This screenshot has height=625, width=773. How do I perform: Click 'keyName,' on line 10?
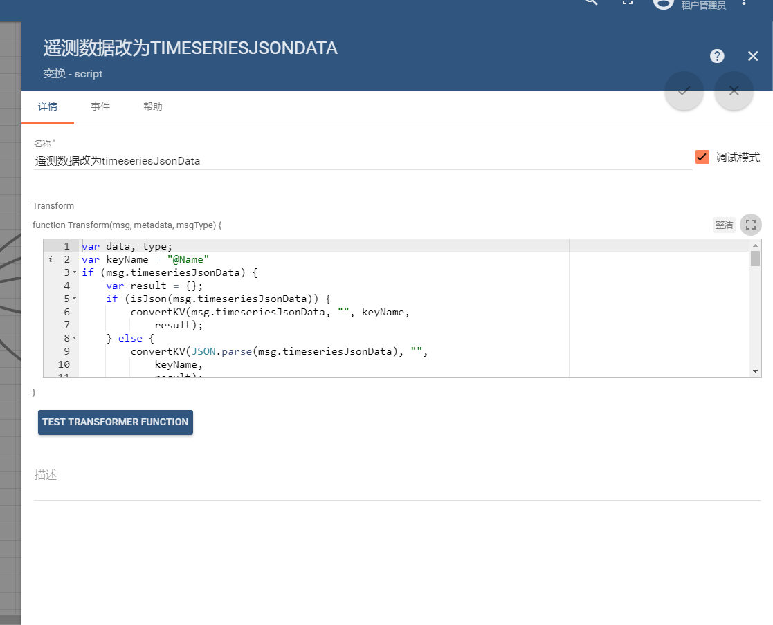coord(179,364)
